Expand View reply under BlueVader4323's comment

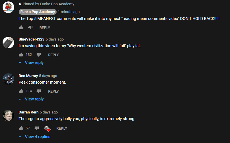(31, 63)
